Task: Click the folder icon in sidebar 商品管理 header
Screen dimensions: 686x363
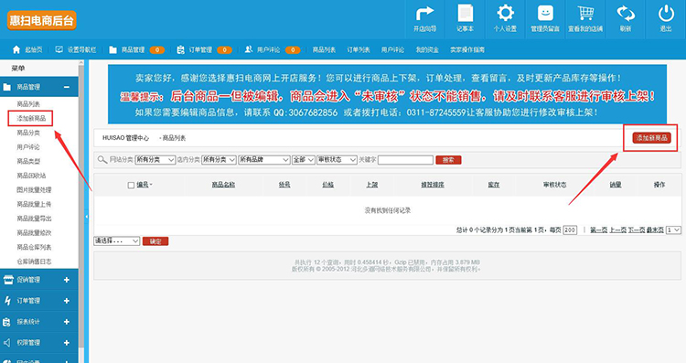Action: (x=7, y=87)
